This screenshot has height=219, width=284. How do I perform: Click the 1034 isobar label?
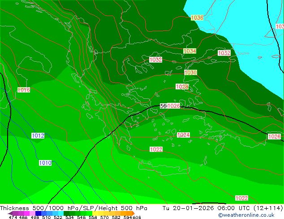point(189,51)
